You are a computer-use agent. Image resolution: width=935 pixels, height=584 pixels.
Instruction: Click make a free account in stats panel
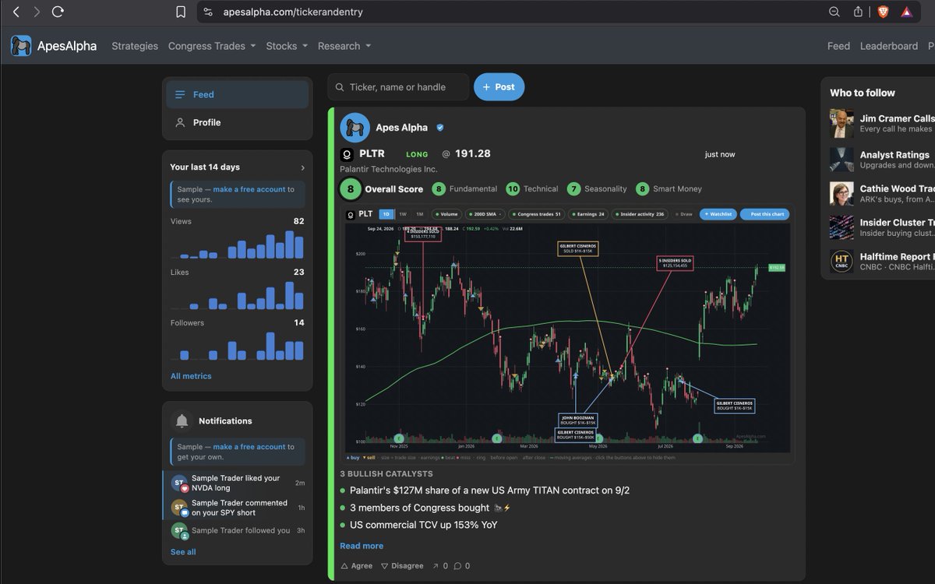pyautogui.click(x=249, y=189)
